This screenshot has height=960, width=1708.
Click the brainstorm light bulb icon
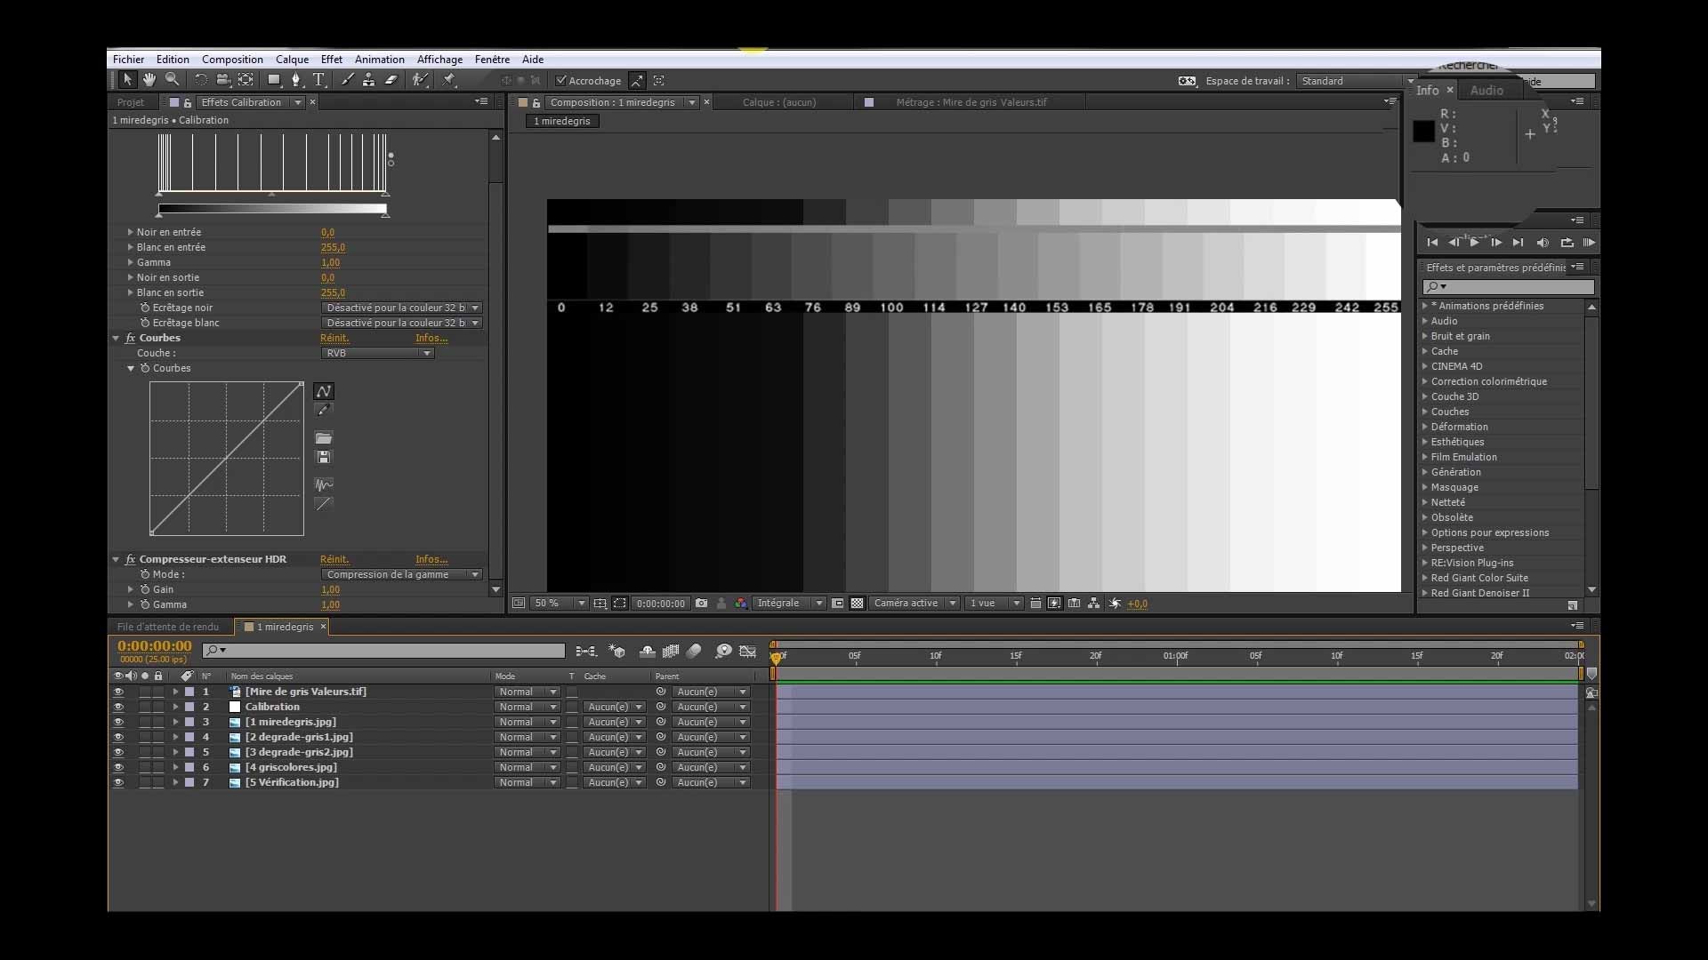point(723,652)
